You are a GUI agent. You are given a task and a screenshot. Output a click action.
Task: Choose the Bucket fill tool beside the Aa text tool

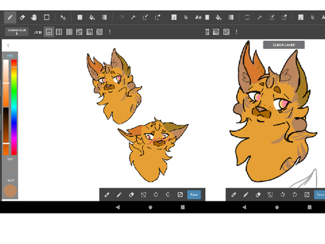pos(219,18)
